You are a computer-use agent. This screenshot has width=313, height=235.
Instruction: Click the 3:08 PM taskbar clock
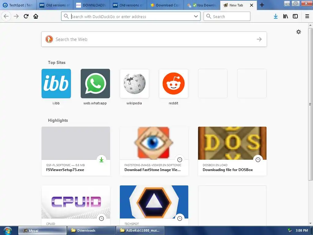click(x=302, y=230)
